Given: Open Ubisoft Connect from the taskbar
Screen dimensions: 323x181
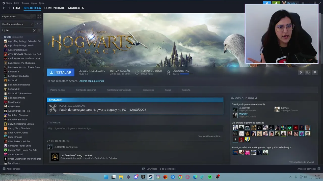Looking at the screenshot, I should 158,177.
